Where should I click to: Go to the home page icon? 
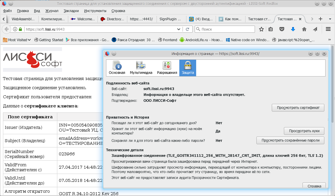304,29
